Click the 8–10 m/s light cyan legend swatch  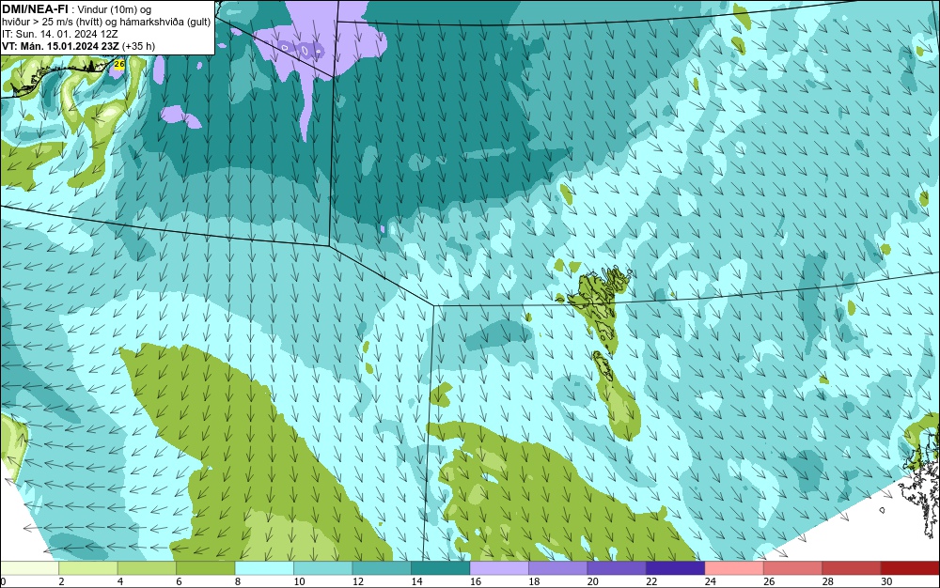[264, 567]
